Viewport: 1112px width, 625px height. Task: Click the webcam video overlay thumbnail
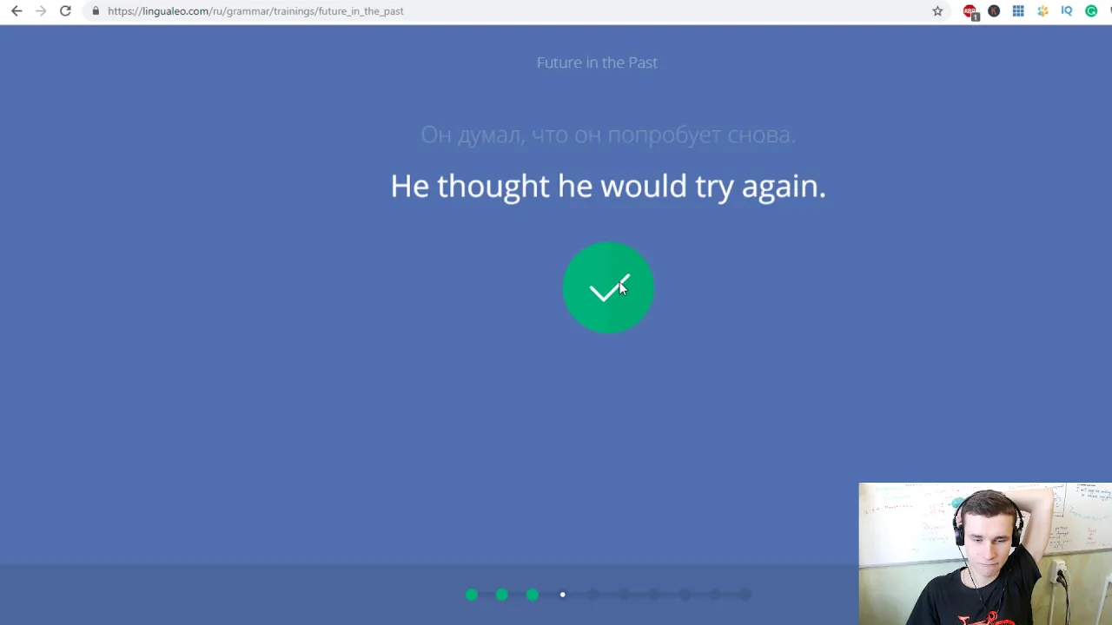tap(985, 554)
